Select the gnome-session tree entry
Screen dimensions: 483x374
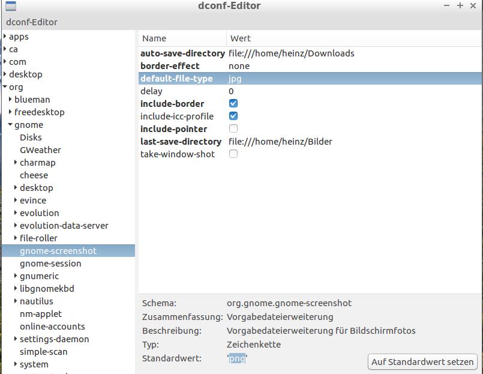(50, 264)
